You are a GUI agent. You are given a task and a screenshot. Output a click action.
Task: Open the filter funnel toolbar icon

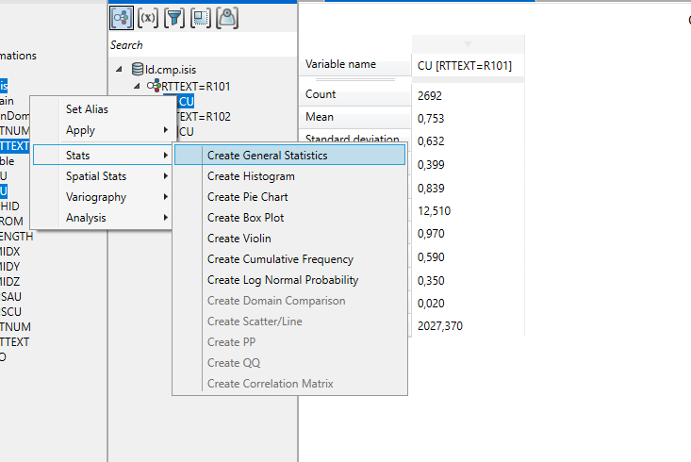174,18
